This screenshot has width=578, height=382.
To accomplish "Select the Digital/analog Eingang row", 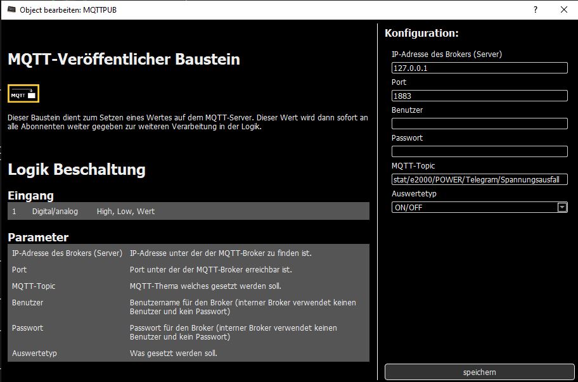I will pyautogui.click(x=188, y=211).
